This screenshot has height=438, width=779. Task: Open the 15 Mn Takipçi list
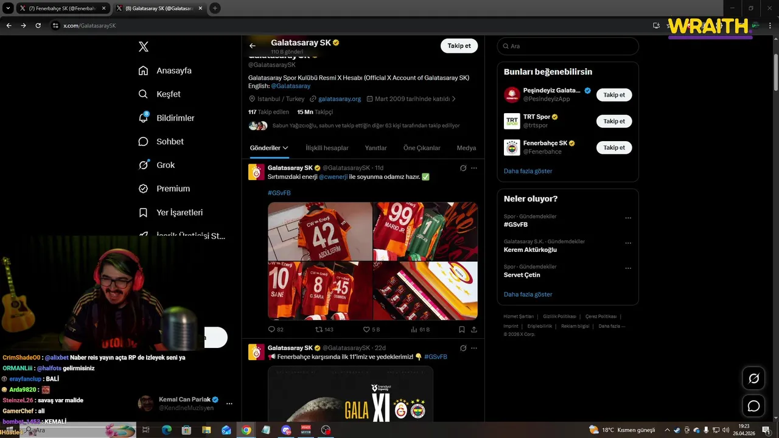pyautogui.click(x=315, y=112)
